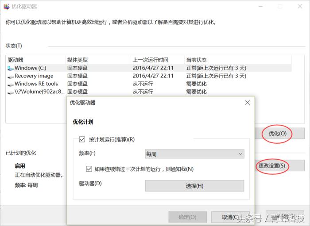Click the 选择(H) drives button
Viewport: 310px width, 226px height.
pos(194,186)
